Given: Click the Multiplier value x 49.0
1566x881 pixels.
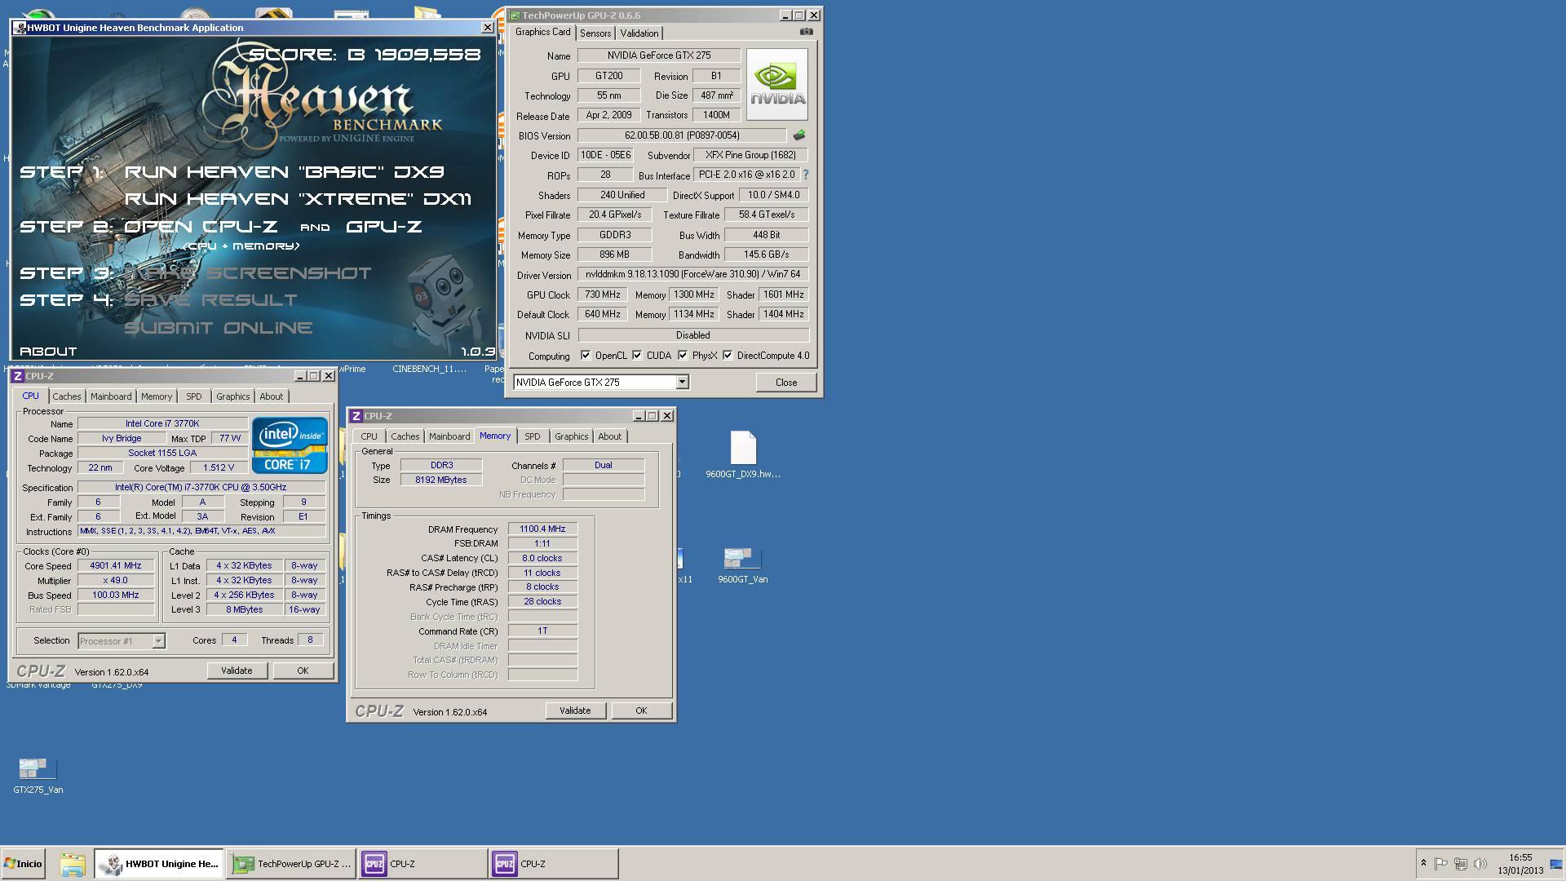Looking at the screenshot, I should (x=116, y=580).
